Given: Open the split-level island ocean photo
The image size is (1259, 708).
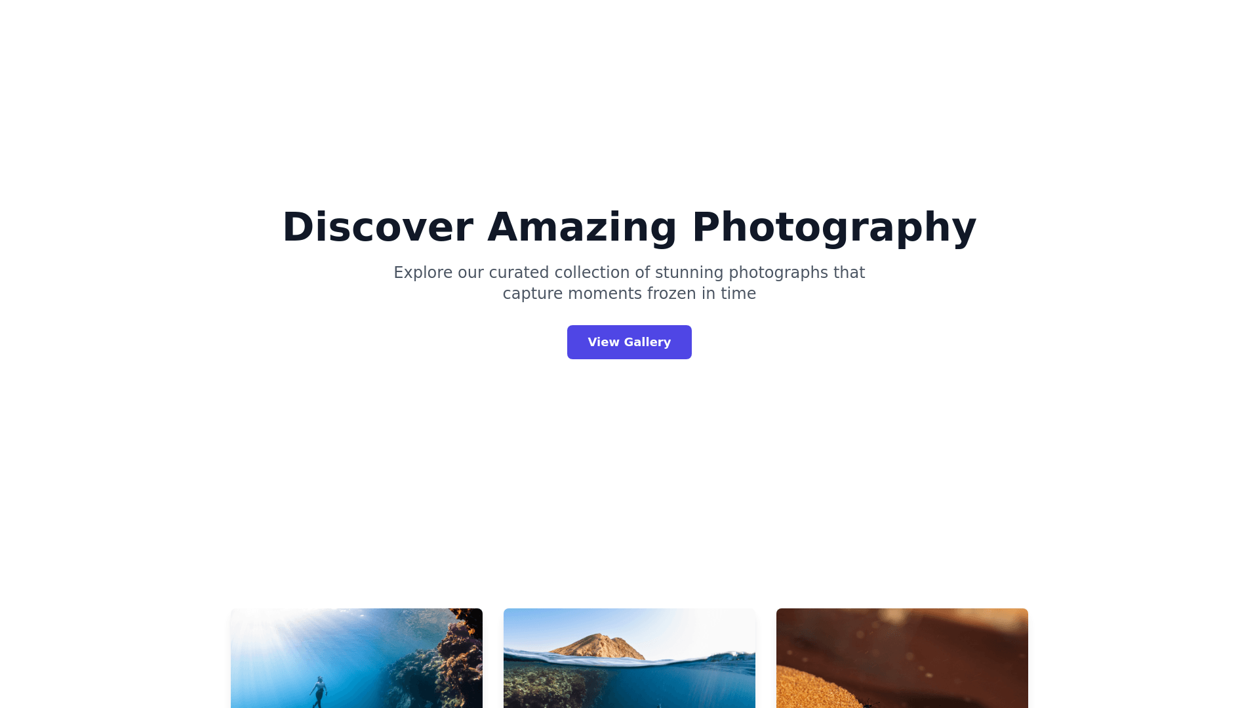Looking at the screenshot, I should [629, 658].
